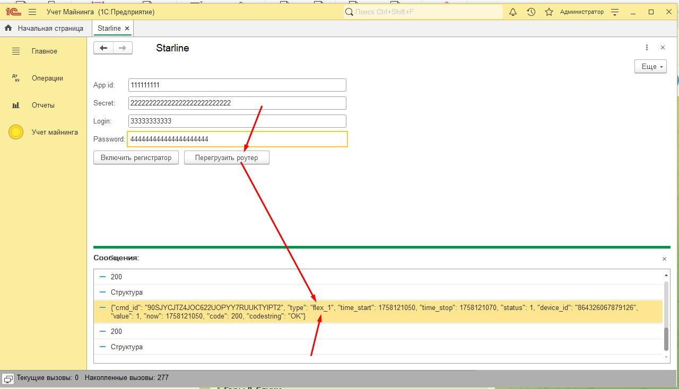Close the Starline tab
The width and height of the screenshot is (679, 389).
127,28
